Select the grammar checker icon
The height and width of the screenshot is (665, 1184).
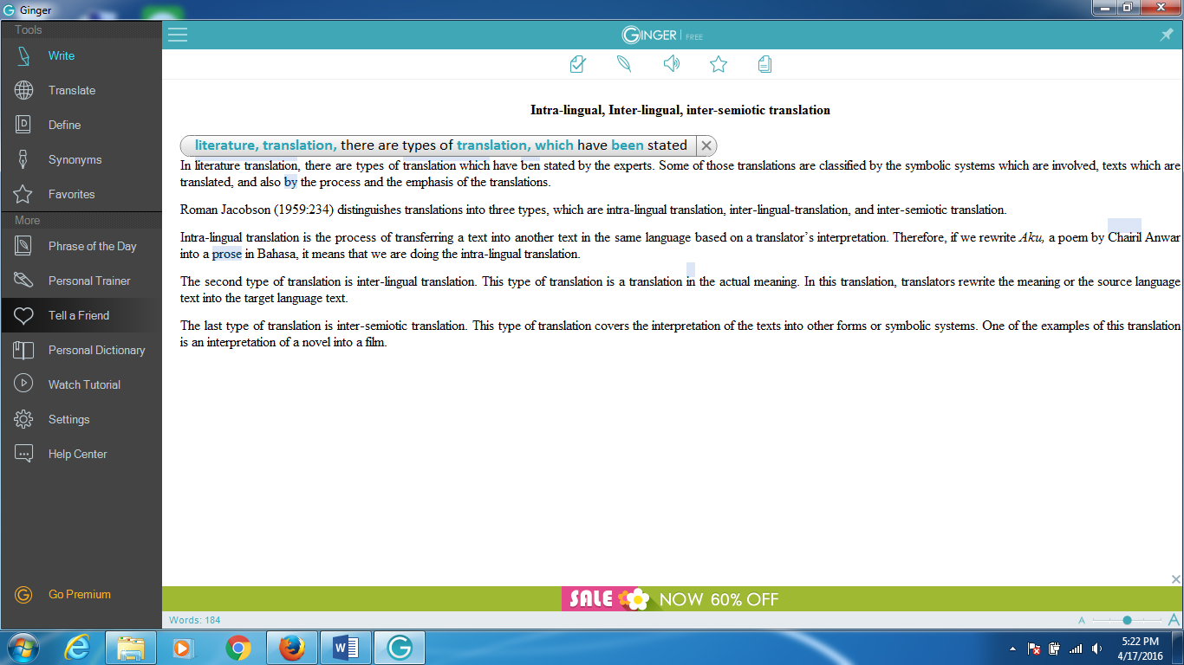[x=577, y=64]
